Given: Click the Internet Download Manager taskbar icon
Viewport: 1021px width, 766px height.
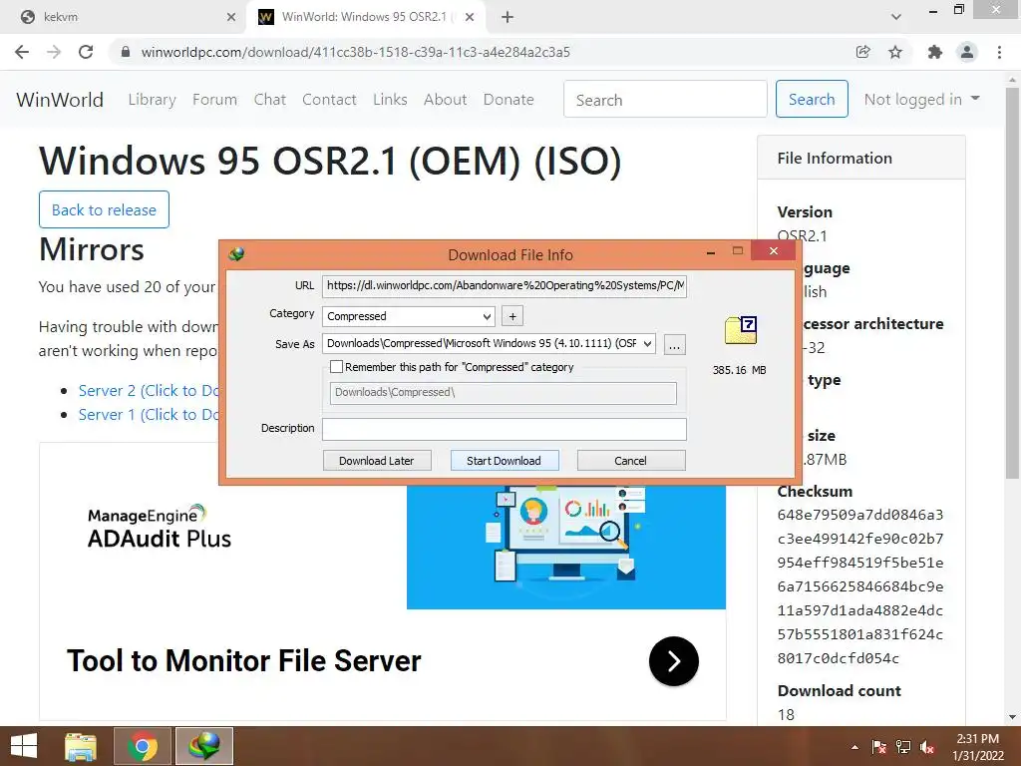Looking at the screenshot, I should coord(203,746).
